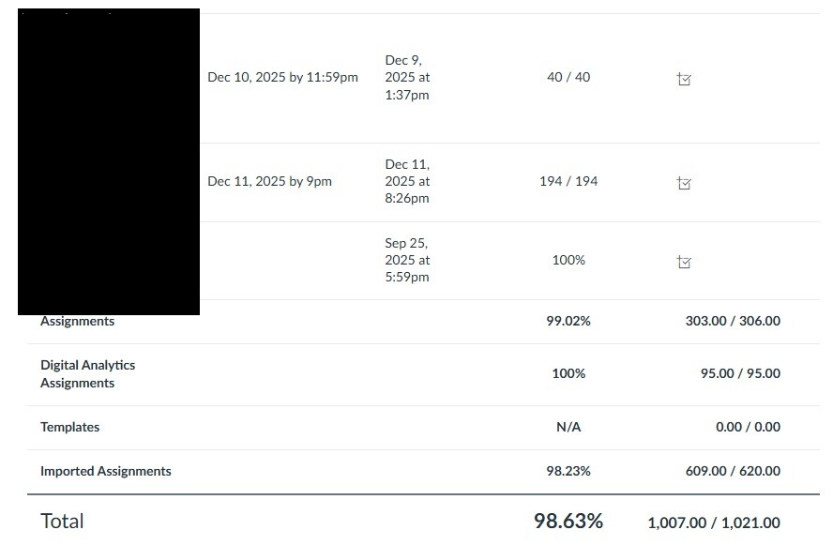Click the submission time Dec 9, 2025 at 1:37pm
Viewport: 833px width, 545px height.
pos(407,77)
